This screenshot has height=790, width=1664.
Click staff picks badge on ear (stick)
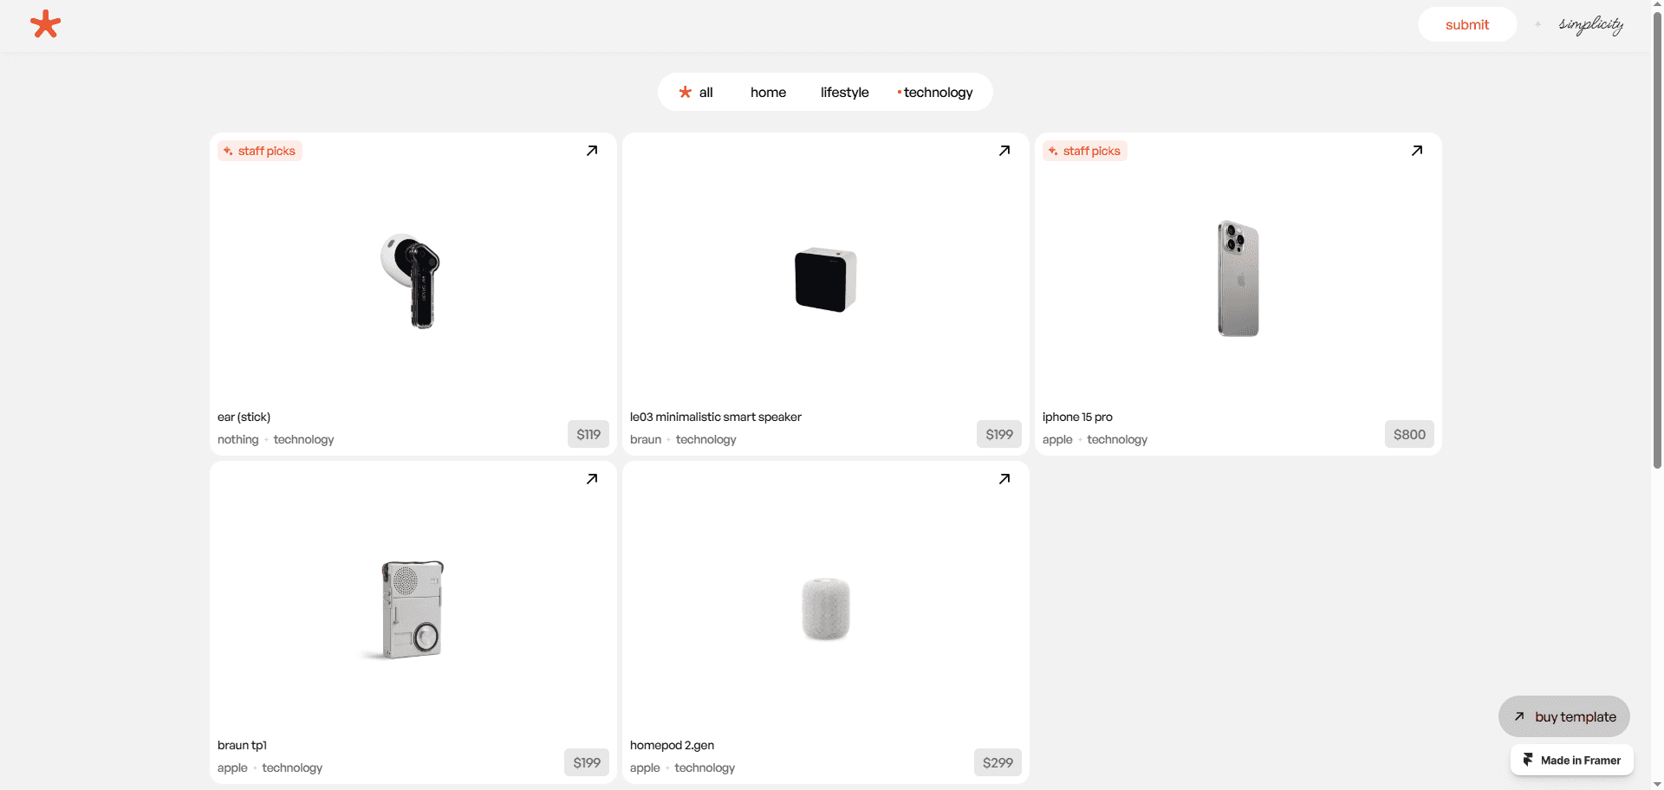tap(260, 151)
